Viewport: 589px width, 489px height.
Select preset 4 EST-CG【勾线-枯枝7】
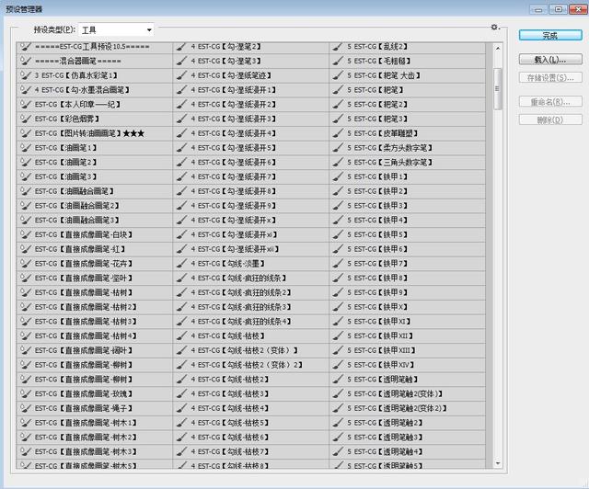(x=251, y=451)
